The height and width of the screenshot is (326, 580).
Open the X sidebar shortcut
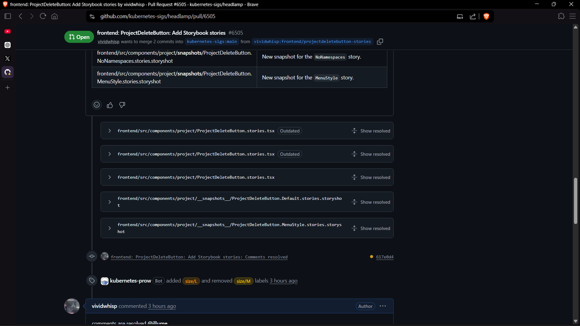pos(7,58)
